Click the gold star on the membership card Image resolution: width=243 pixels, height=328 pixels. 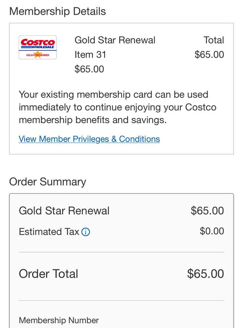[x=38, y=54]
